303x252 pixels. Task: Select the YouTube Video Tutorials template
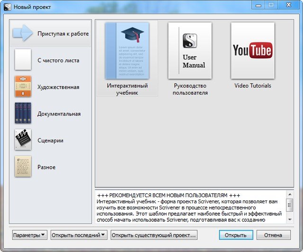click(252, 51)
